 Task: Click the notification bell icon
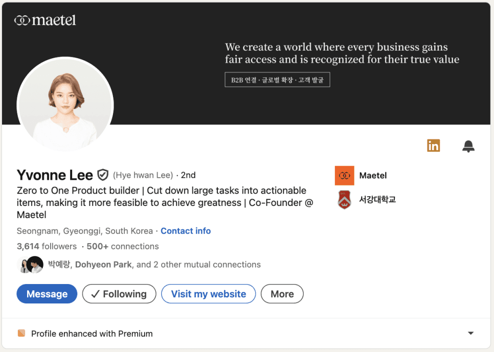468,147
